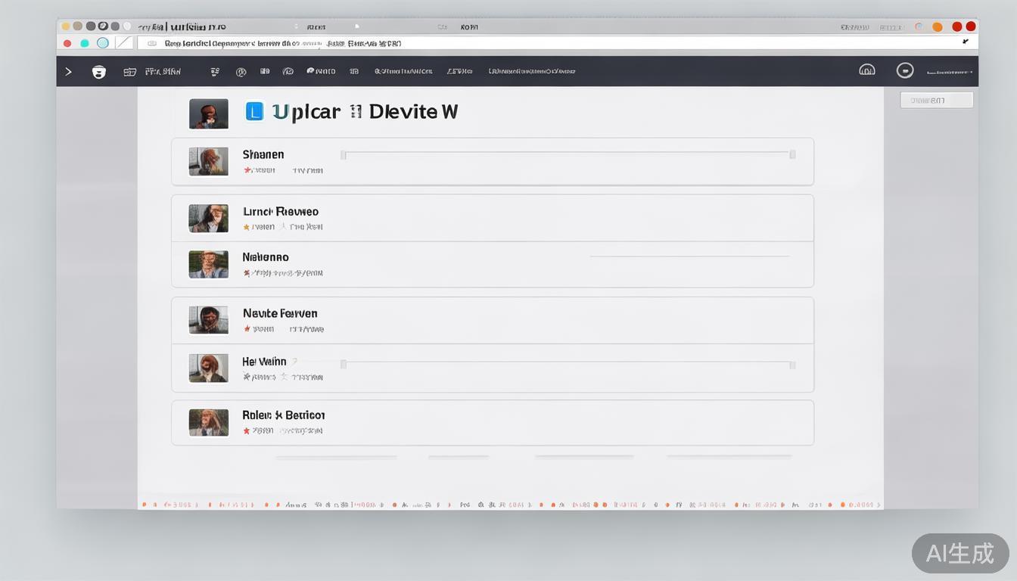Click the right-pointing chevron in the dark toolbar

click(x=69, y=72)
